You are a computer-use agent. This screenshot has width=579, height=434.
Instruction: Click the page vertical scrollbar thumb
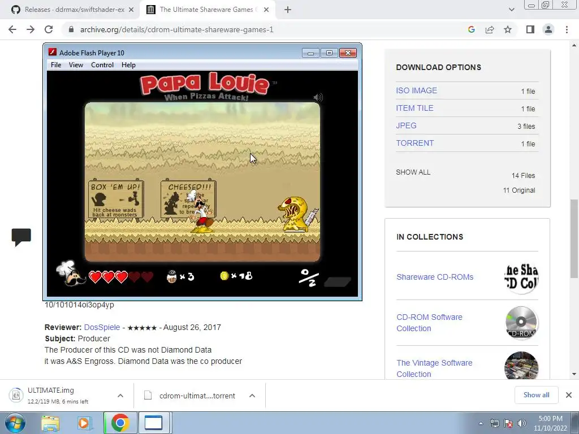point(574,239)
